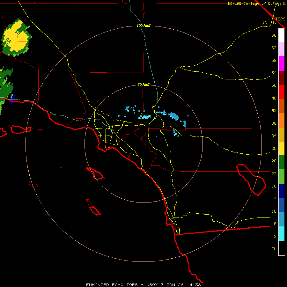This screenshot has width=287, height=287.
Task: Click the 50 legend value
Action: click(274, 85)
